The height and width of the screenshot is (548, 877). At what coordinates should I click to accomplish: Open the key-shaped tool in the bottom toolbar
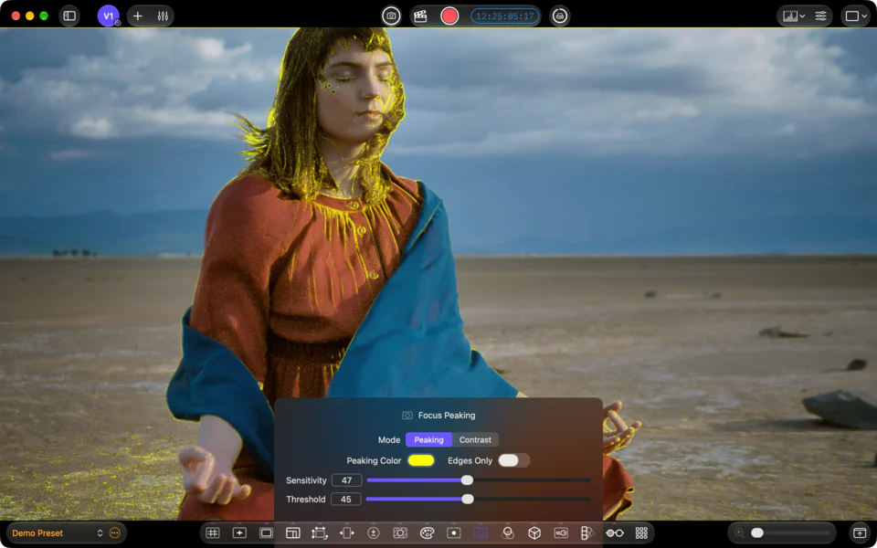[561, 532]
